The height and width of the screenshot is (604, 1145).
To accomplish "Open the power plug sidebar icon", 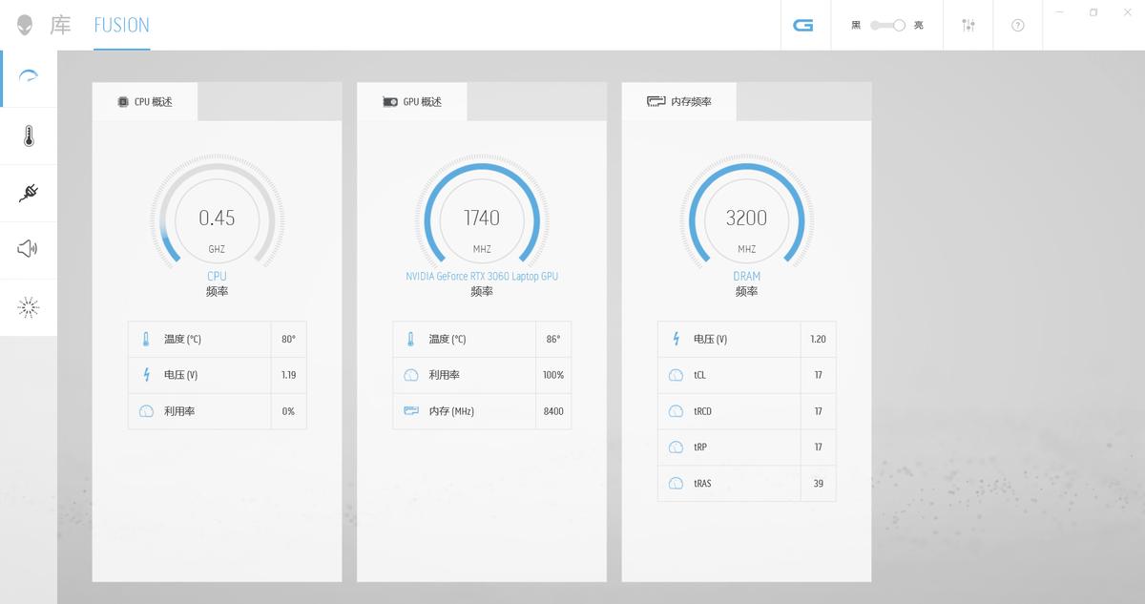I will coord(29,194).
